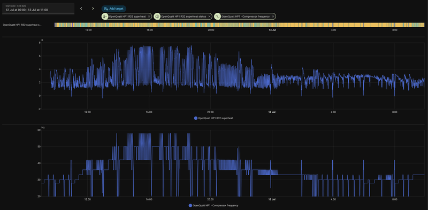Click the K unit label on superheat chart
428x210 pixels.
pos(42,40)
